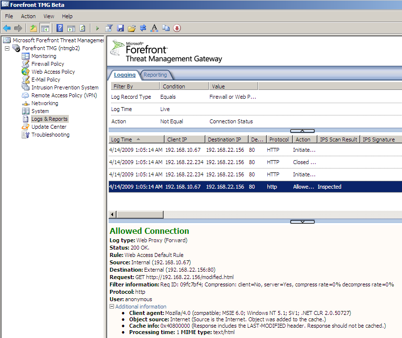Click the log list horizontal scrollbar thumb

pos(140,215)
